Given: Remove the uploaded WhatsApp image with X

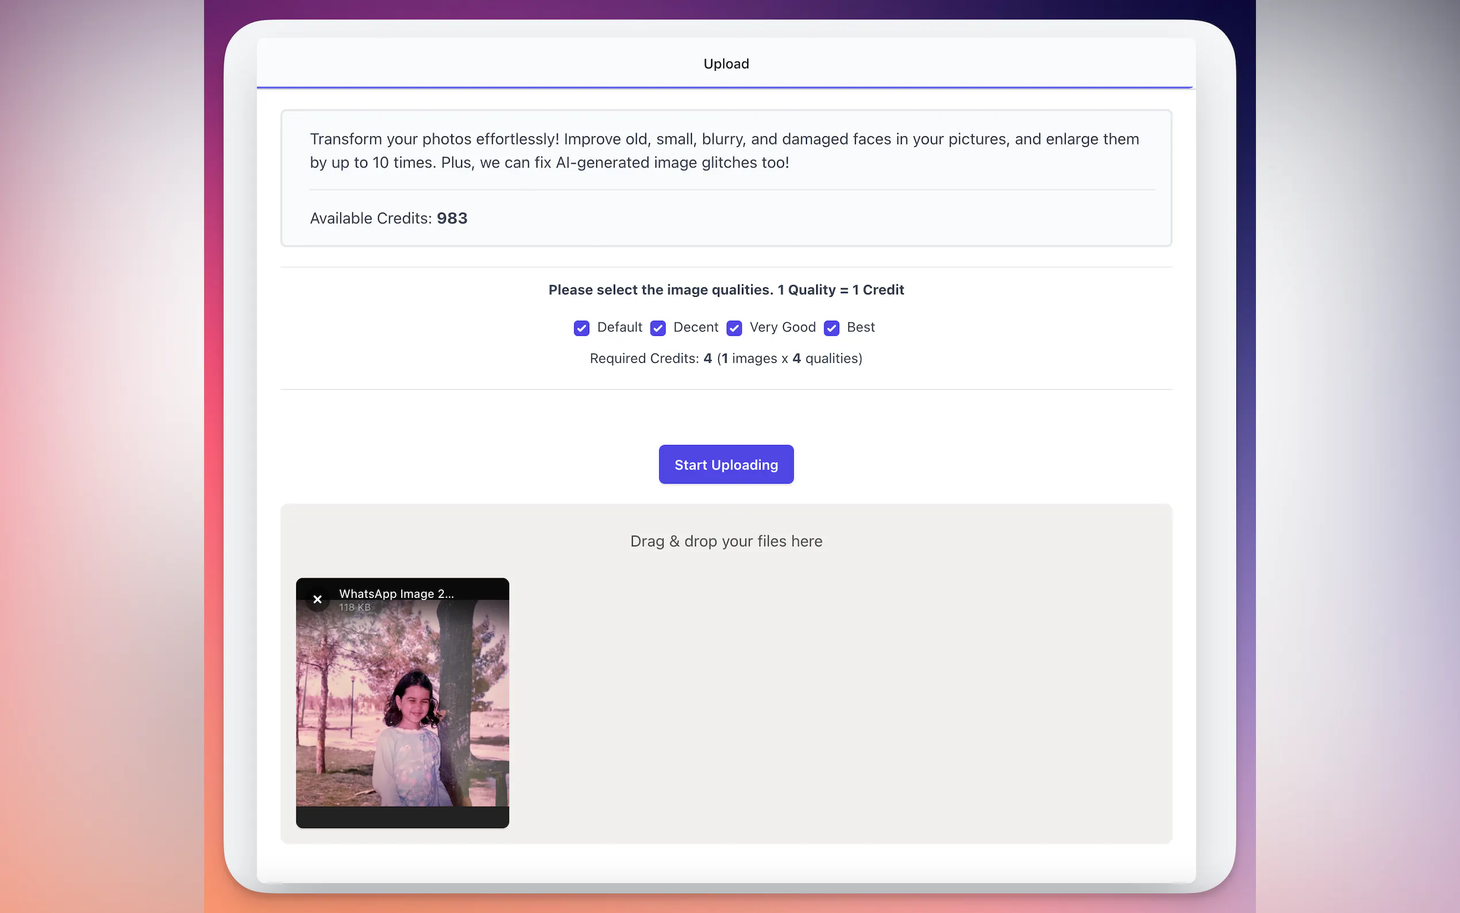Looking at the screenshot, I should (x=317, y=600).
